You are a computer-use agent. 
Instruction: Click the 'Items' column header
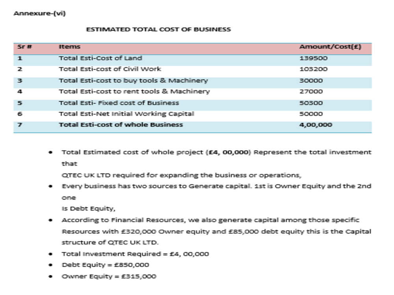coord(70,47)
